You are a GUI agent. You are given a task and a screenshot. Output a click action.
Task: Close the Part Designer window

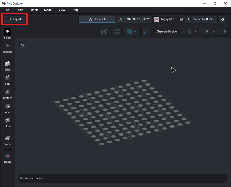point(225,4)
